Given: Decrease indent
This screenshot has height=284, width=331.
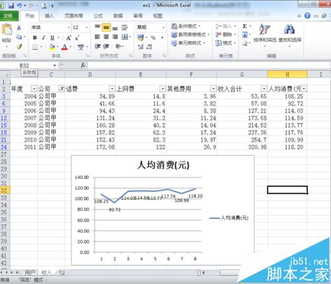Looking at the screenshot, I should click(x=97, y=46).
